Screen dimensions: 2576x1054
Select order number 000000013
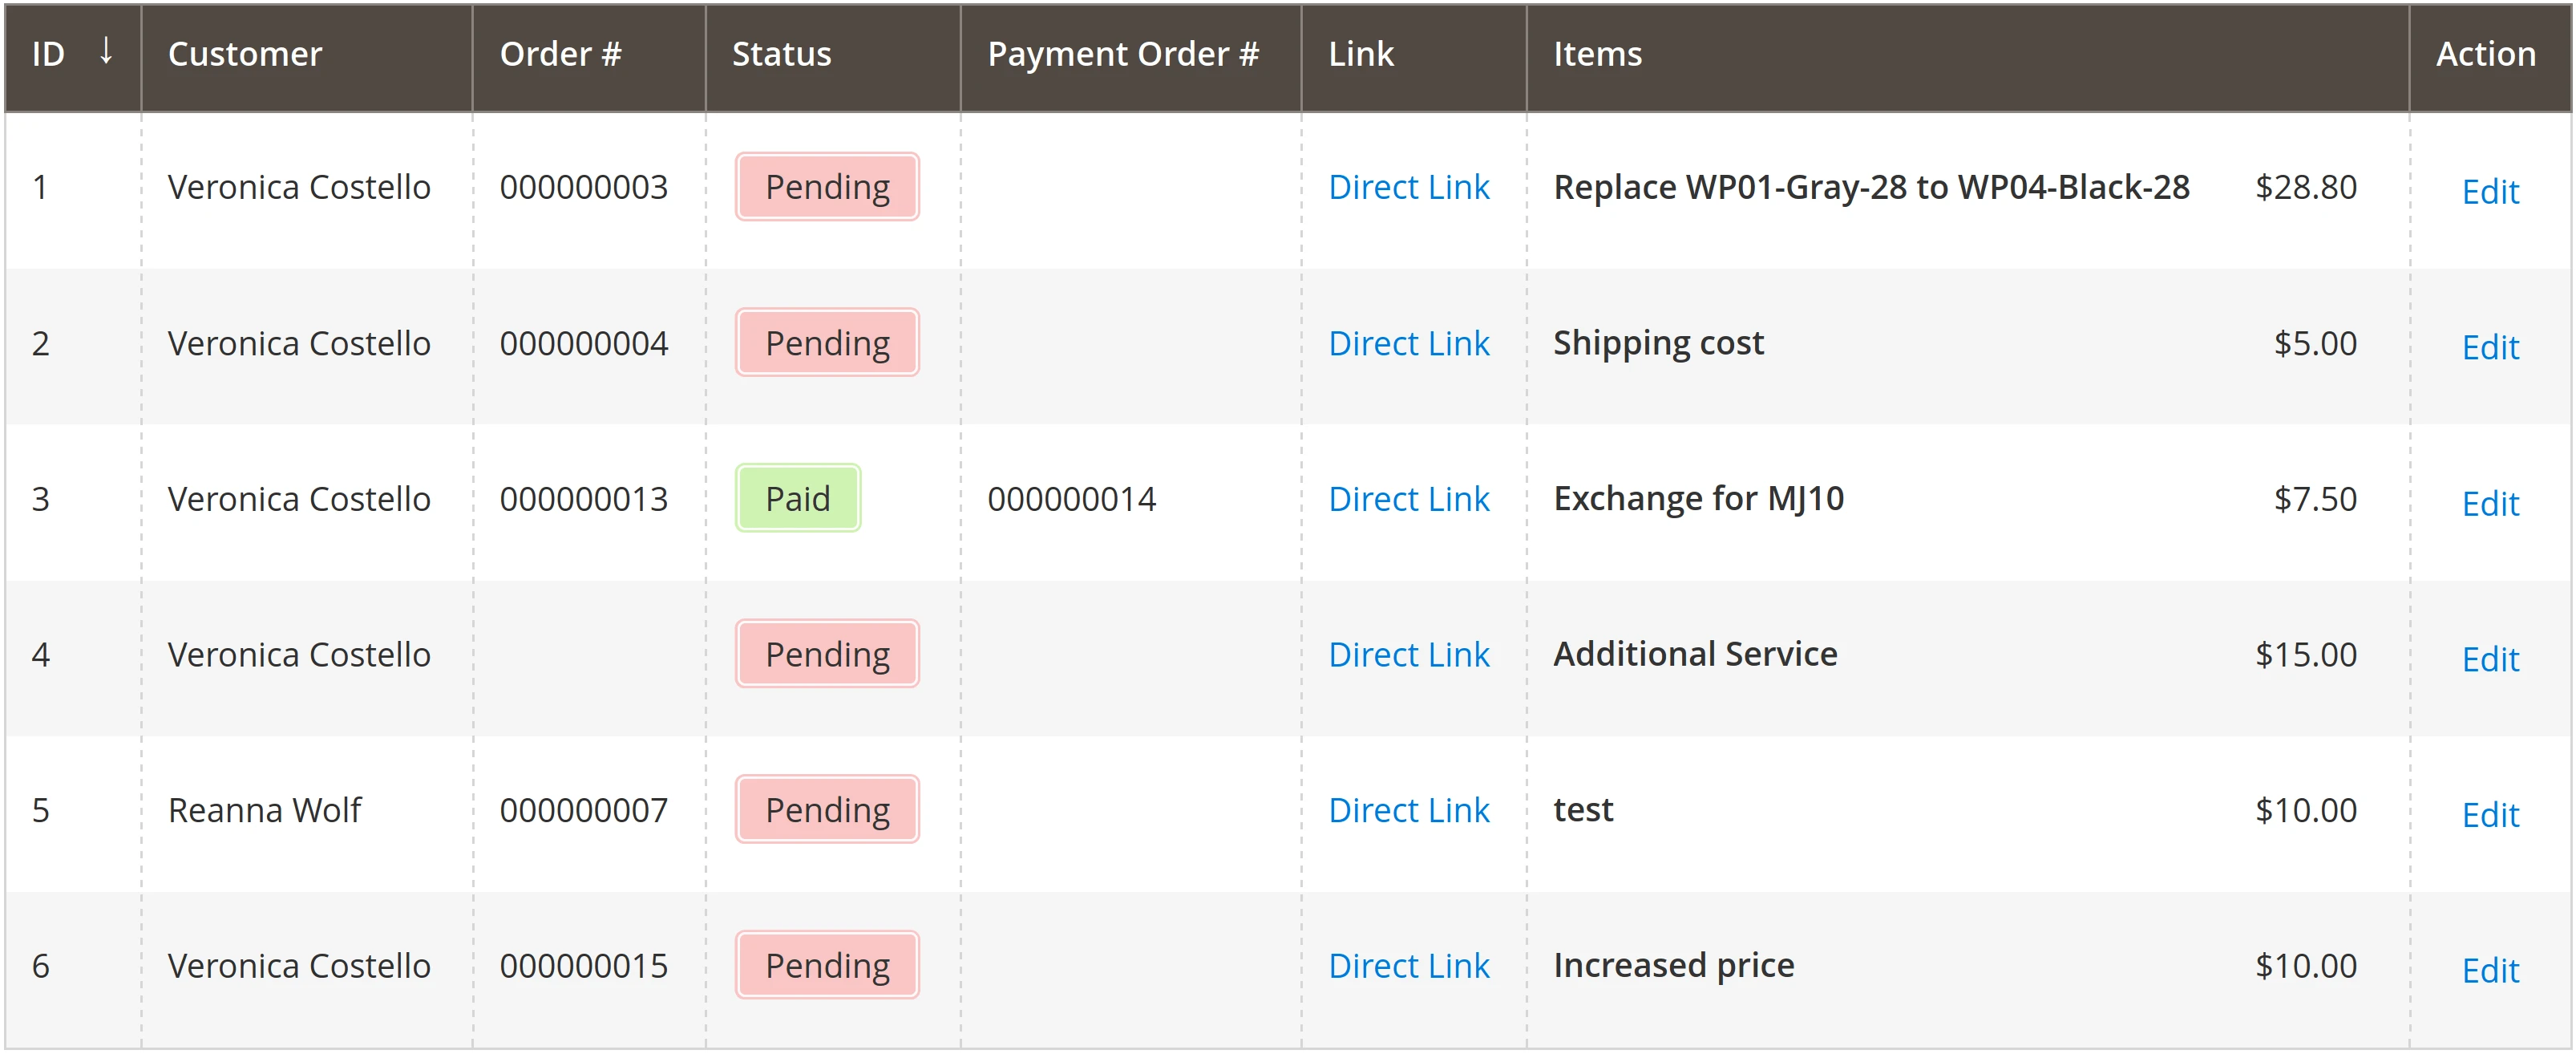click(584, 497)
